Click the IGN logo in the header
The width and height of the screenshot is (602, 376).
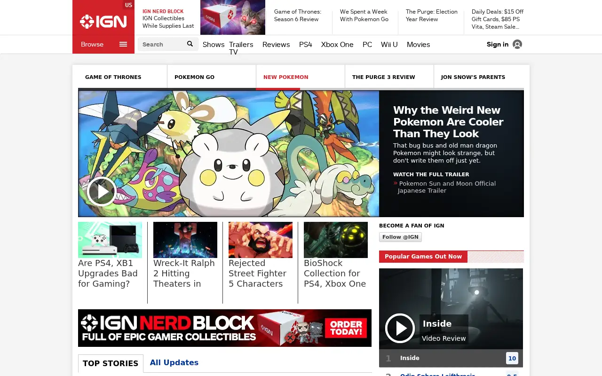pyautogui.click(x=103, y=22)
